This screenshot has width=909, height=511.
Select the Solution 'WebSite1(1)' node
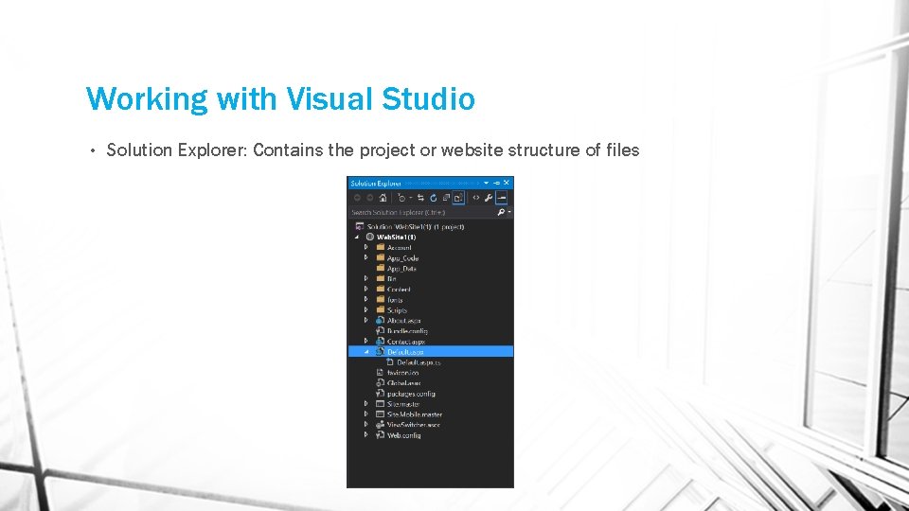(x=415, y=226)
